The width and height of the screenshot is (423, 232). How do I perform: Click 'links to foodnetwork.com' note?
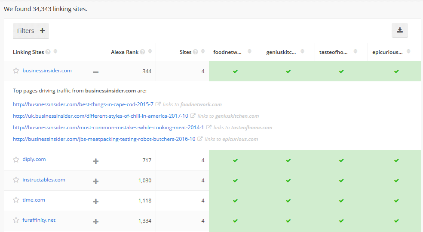coord(192,104)
